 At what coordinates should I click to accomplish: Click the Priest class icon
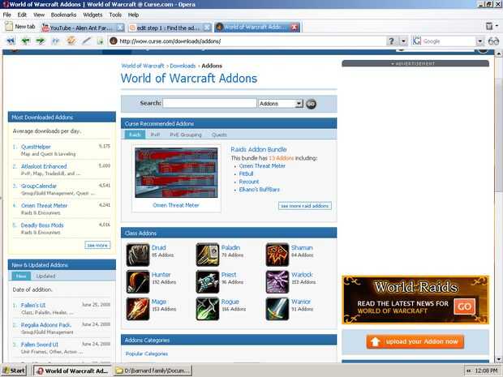tap(207, 281)
